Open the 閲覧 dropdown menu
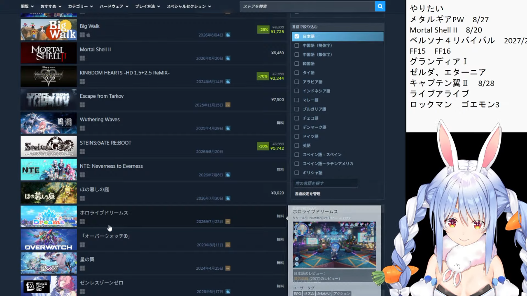The width and height of the screenshot is (527, 296). coord(27,6)
